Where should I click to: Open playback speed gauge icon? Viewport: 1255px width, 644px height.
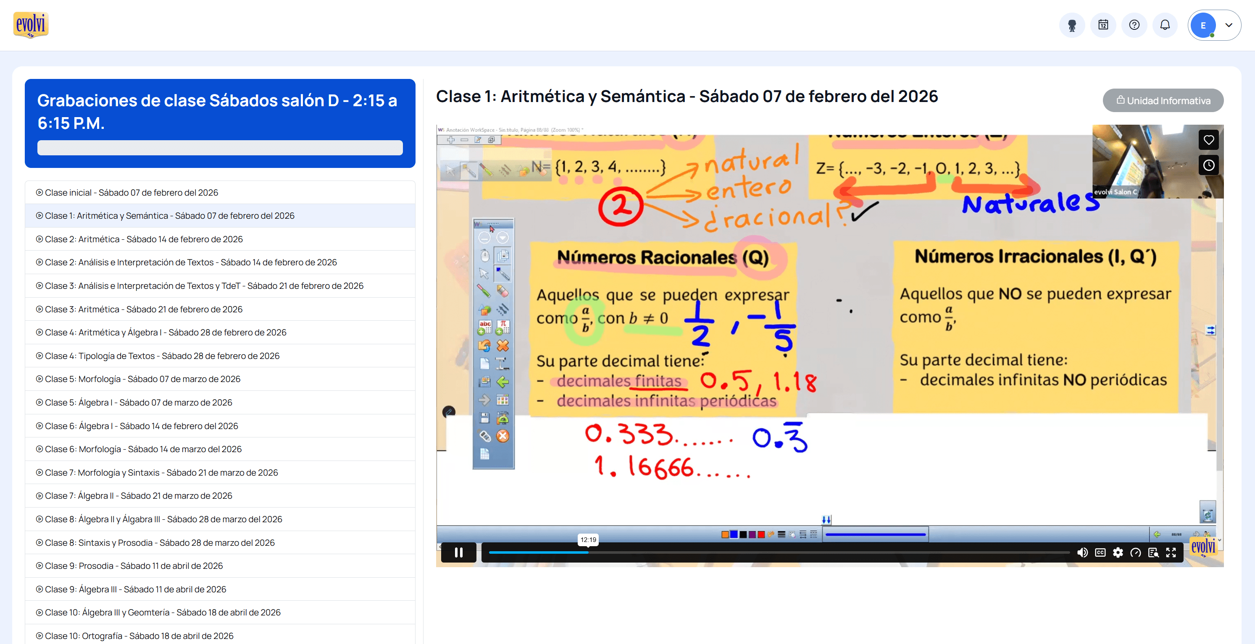click(x=1135, y=552)
